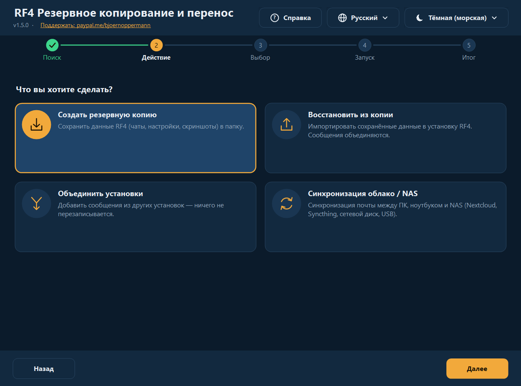Viewport: 521px width, 386px height.
Task: Click the text Сообщения объединяются.
Action: click(x=349, y=135)
